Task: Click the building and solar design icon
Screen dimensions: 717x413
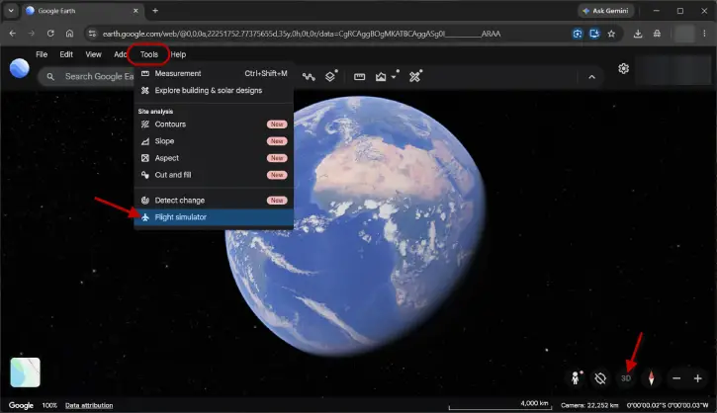Action: 414,76
